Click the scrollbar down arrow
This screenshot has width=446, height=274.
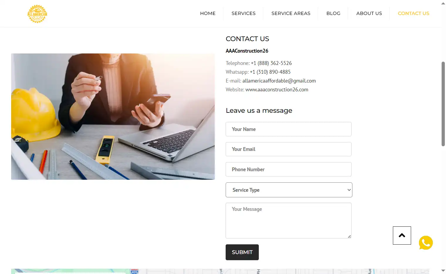point(443,270)
